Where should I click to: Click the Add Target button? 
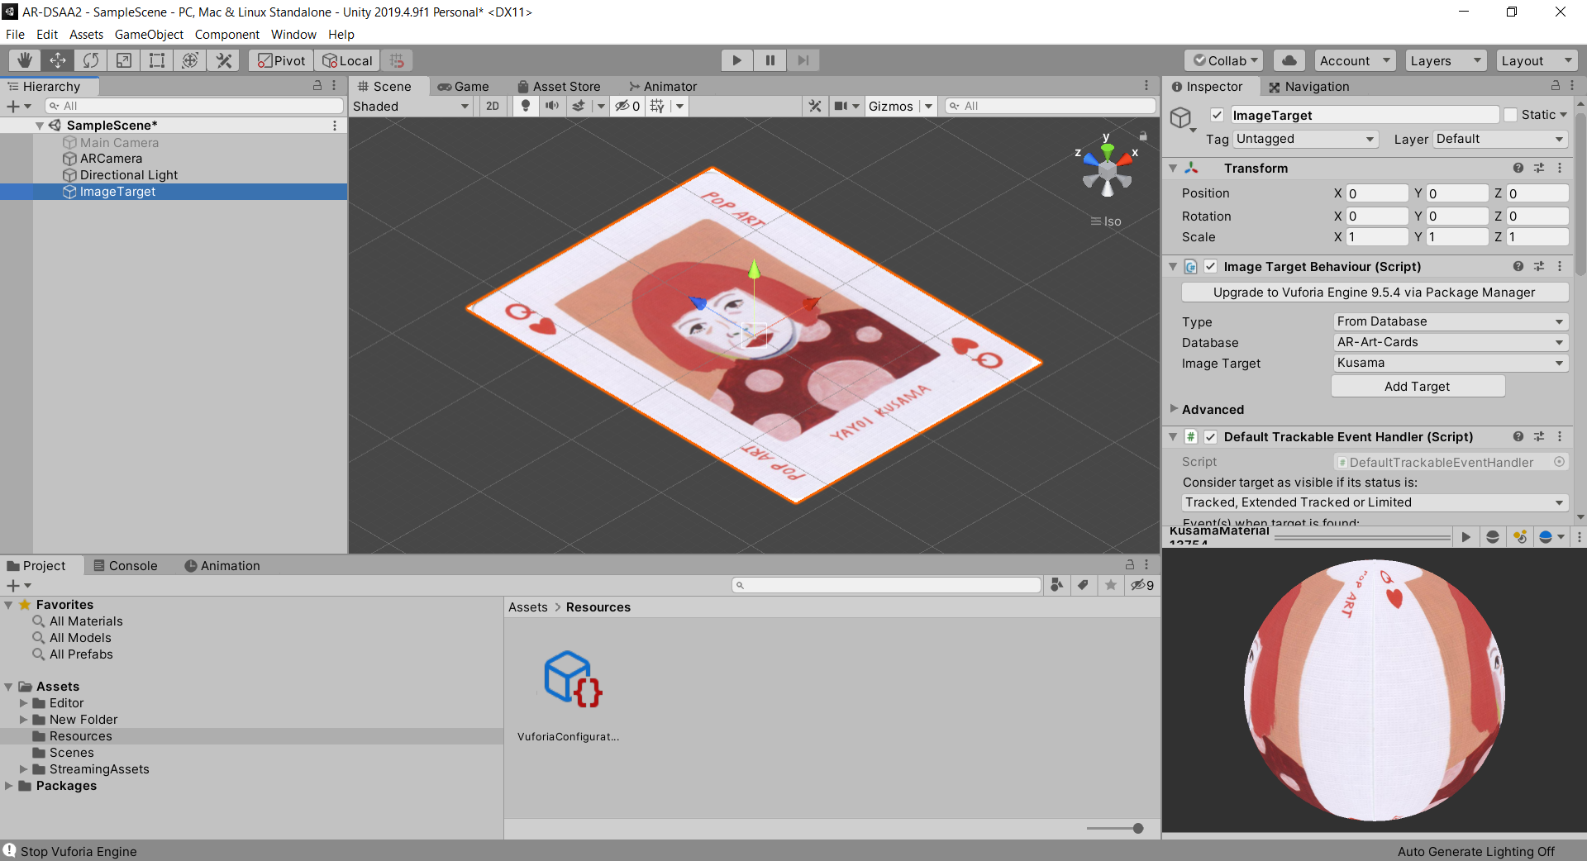(x=1417, y=386)
